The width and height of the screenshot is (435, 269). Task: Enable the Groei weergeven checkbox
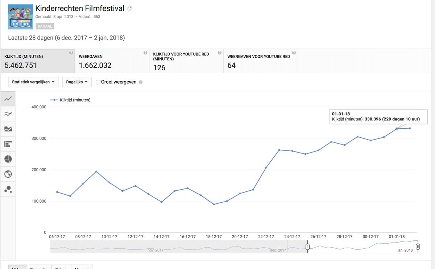(x=98, y=82)
